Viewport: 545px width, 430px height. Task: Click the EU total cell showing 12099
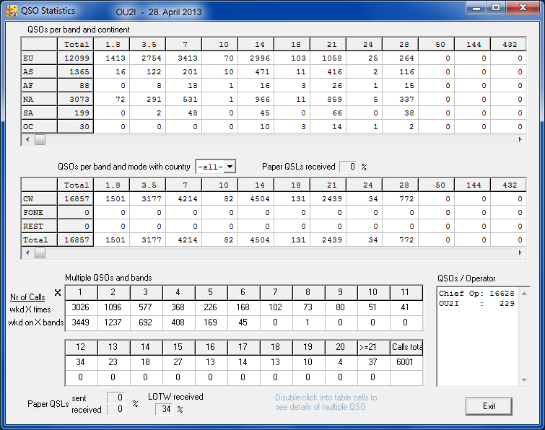[75, 58]
